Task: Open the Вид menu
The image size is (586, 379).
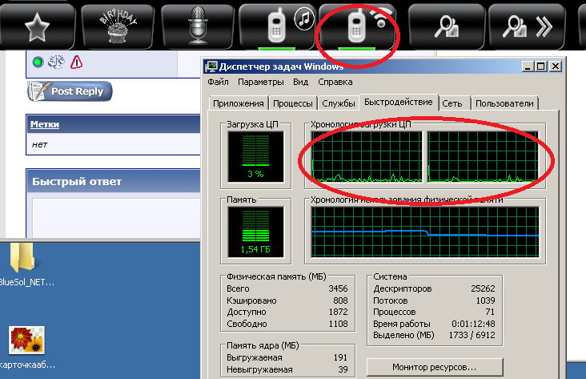Action: (300, 82)
